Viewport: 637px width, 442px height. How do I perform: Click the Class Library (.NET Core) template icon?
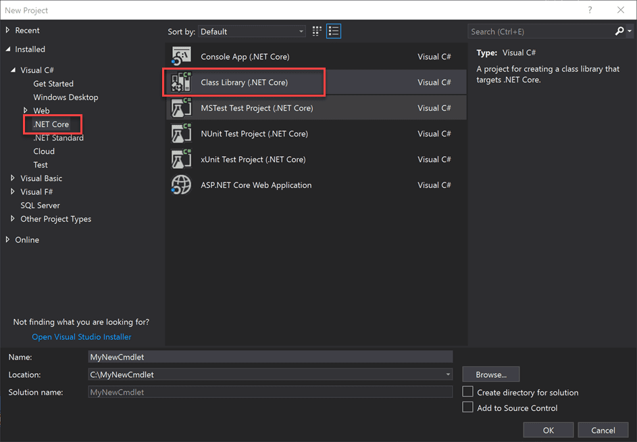pyautogui.click(x=181, y=82)
